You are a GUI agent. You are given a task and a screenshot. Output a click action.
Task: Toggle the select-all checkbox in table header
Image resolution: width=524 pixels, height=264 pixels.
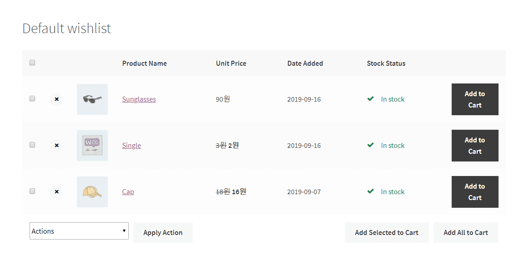[x=32, y=63]
